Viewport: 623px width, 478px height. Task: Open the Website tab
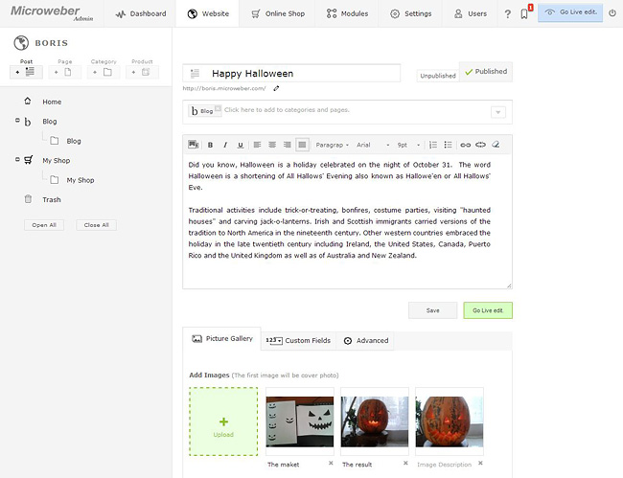click(208, 14)
